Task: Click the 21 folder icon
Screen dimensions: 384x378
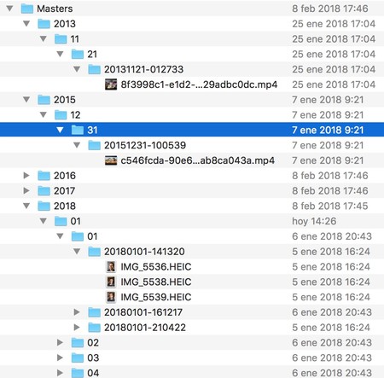Action: point(78,54)
